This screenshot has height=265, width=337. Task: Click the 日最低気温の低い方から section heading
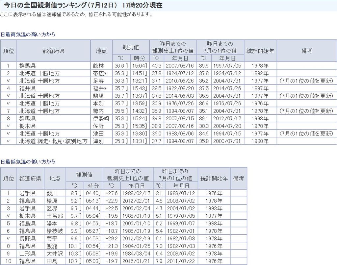28,162
